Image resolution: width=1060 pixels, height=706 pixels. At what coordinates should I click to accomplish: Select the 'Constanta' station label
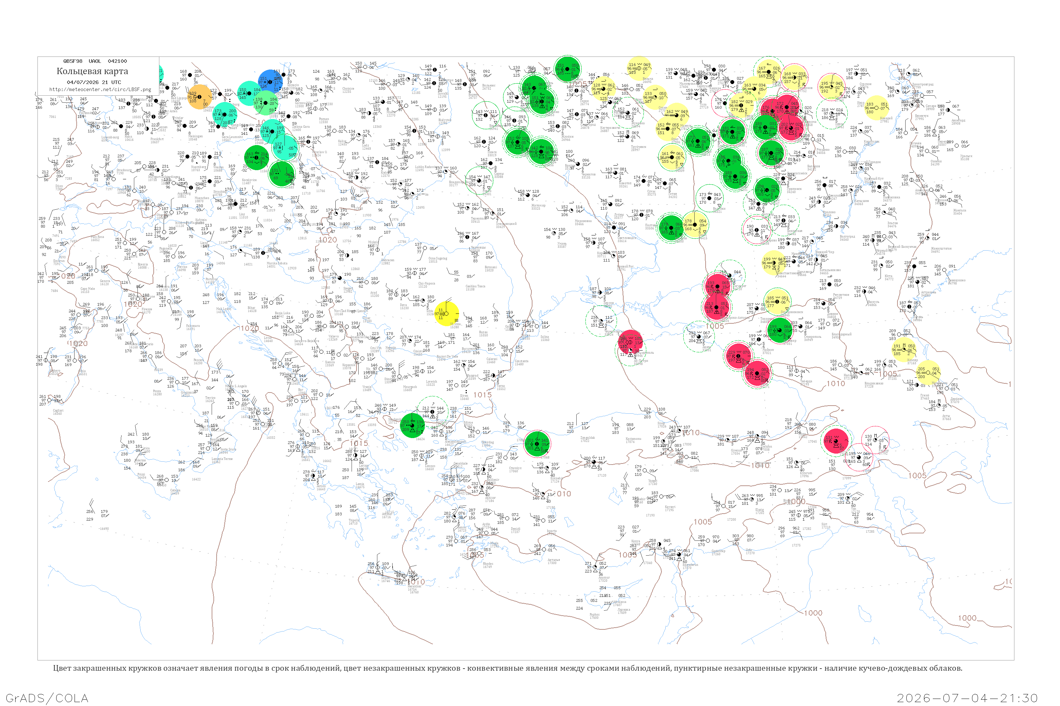522,361
